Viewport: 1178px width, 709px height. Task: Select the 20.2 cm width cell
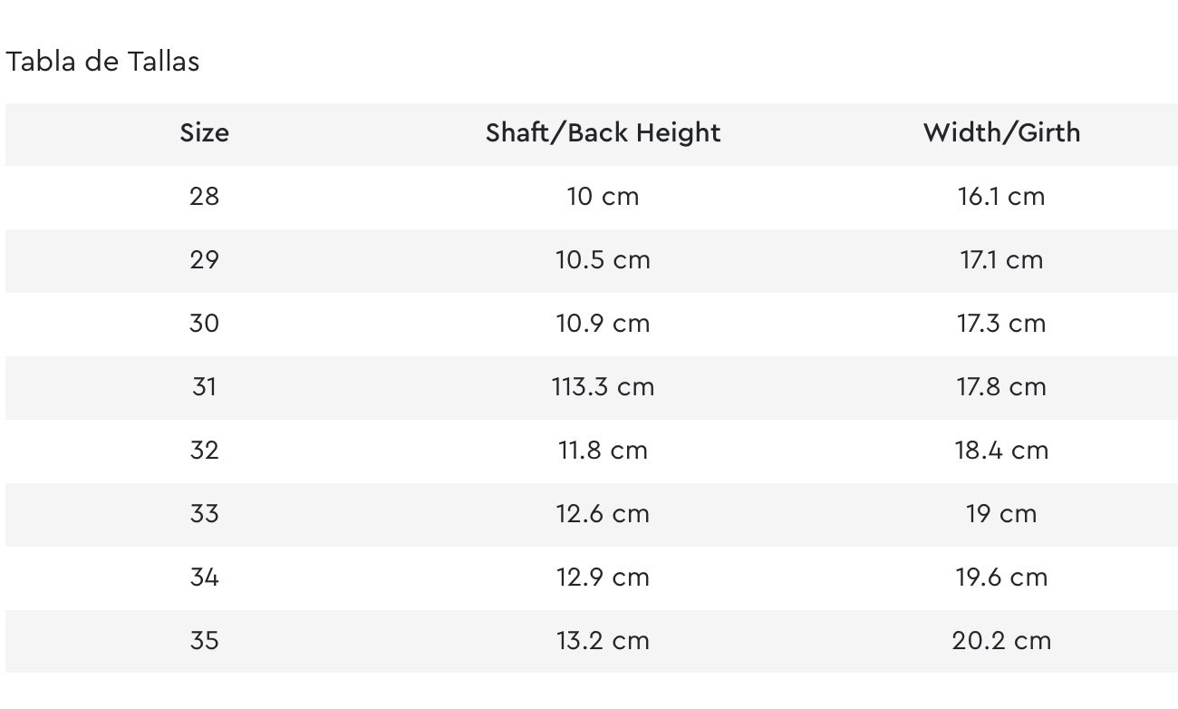click(x=1001, y=640)
